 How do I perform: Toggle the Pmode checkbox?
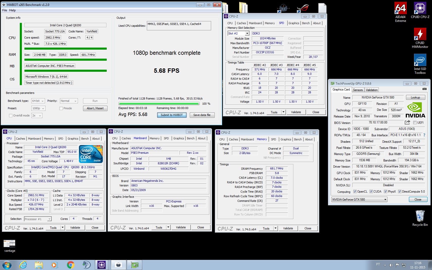click(61, 108)
